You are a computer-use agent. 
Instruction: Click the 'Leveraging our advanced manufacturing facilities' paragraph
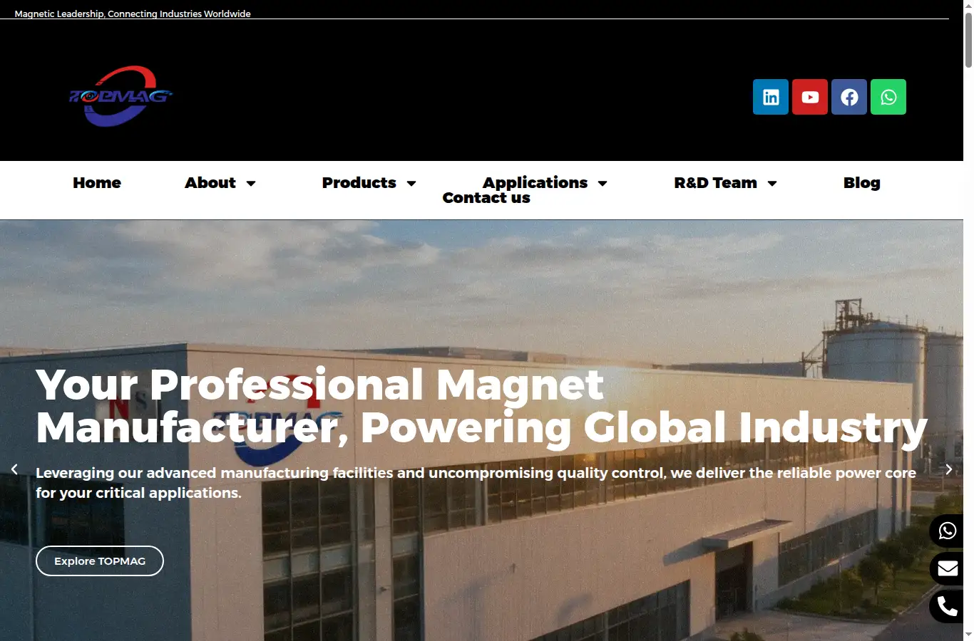click(476, 483)
